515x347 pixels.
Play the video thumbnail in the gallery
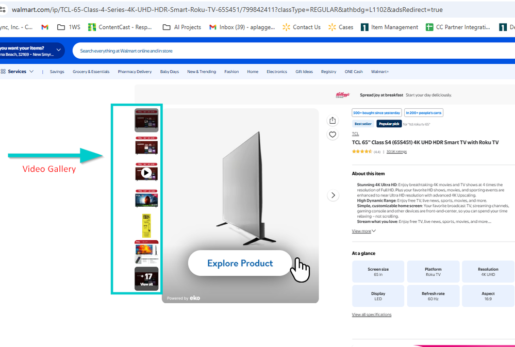tap(146, 173)
